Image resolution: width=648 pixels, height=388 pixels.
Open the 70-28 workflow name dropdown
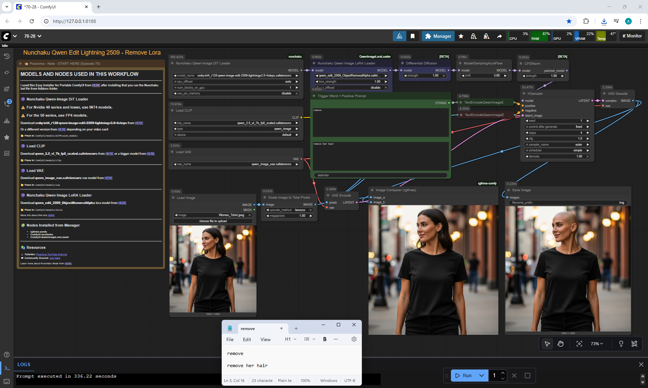[33, 36]
